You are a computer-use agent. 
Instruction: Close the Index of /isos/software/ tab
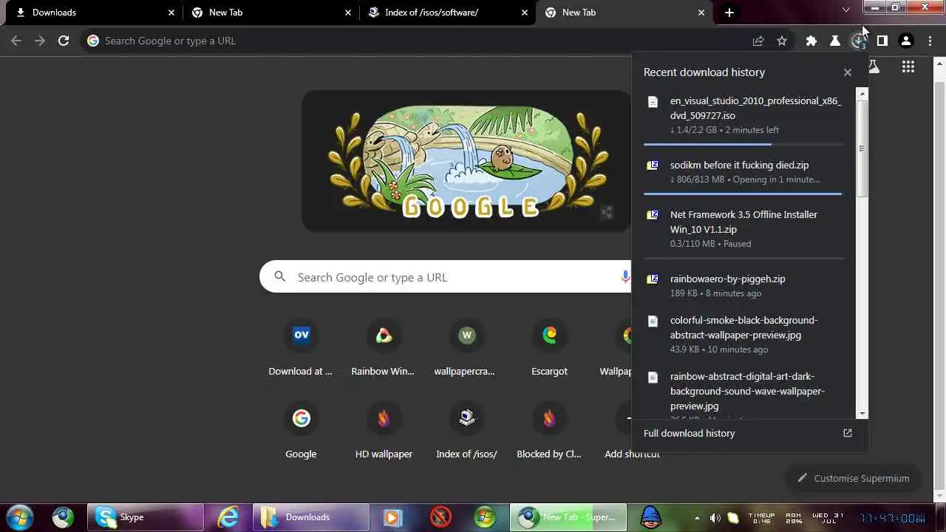pos(525,13)
